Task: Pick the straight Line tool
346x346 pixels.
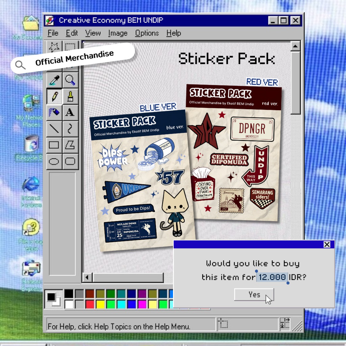Action: pos(54,128)
